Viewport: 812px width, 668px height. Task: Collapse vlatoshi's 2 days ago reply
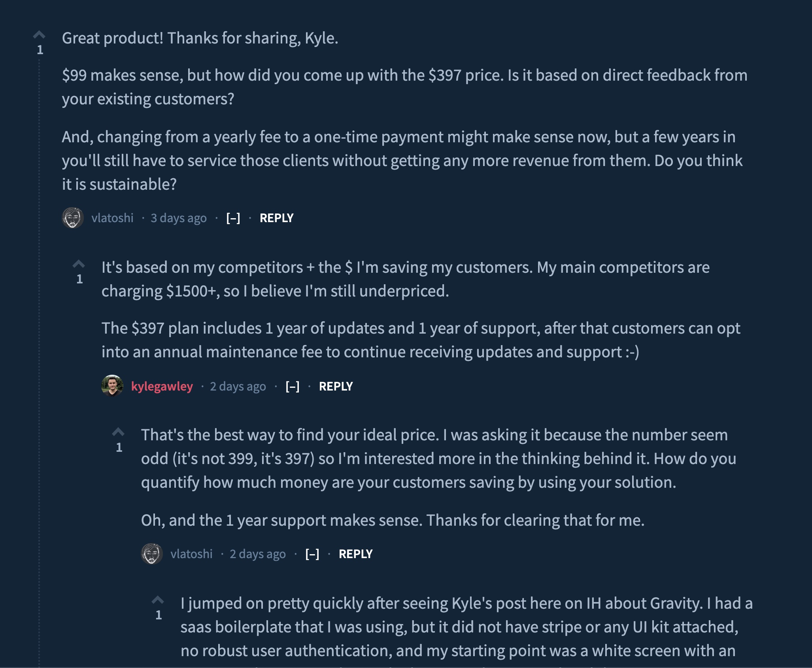(312, 554)
